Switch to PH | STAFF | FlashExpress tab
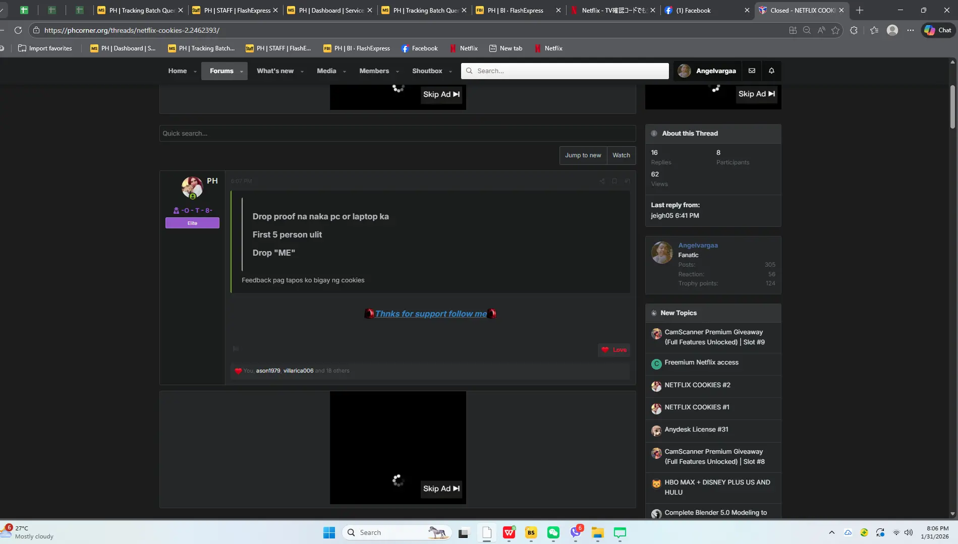This screenshot has height=544, width=958. (235, 10)
